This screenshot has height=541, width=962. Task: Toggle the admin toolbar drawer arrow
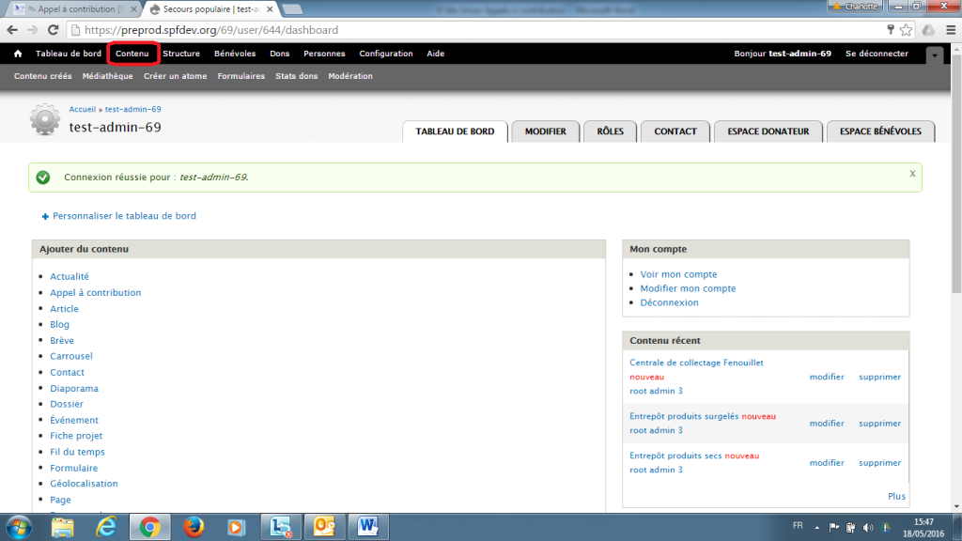pyautogui.click(x=933, y=55)
